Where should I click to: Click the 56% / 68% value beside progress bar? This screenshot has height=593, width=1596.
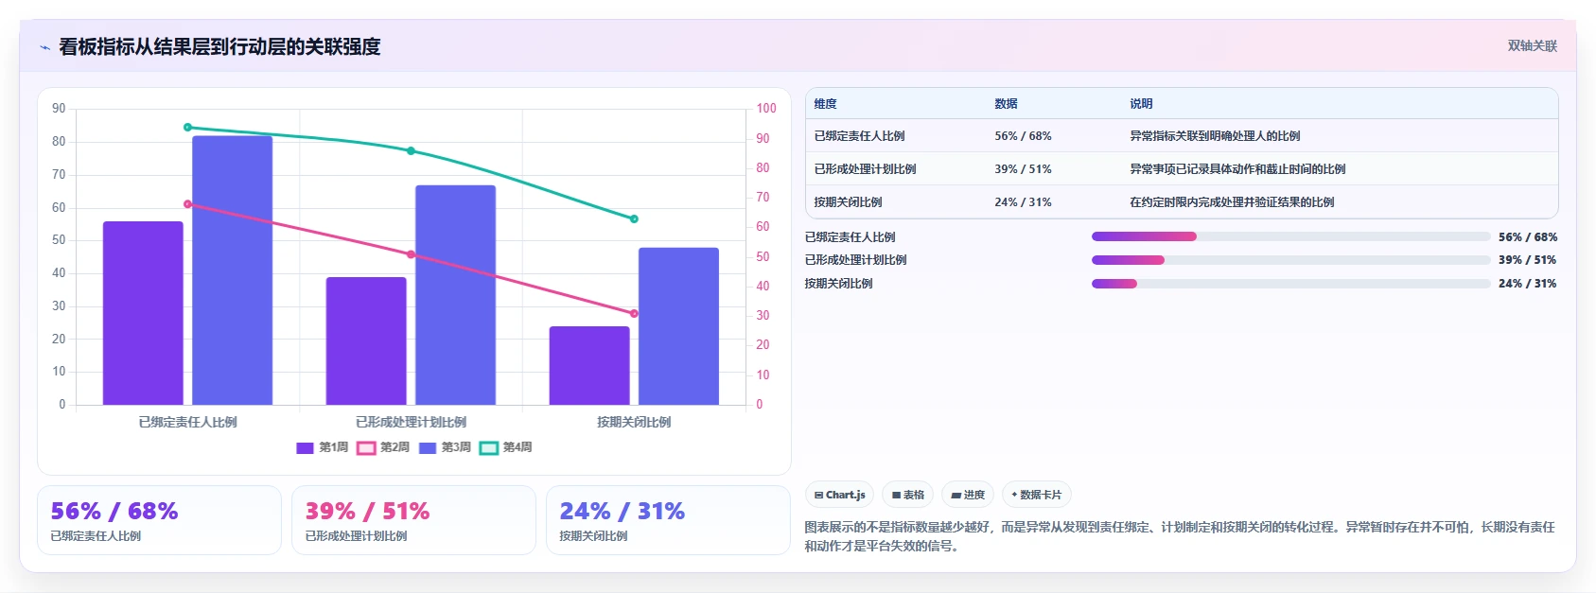(x=1528, y=237)
